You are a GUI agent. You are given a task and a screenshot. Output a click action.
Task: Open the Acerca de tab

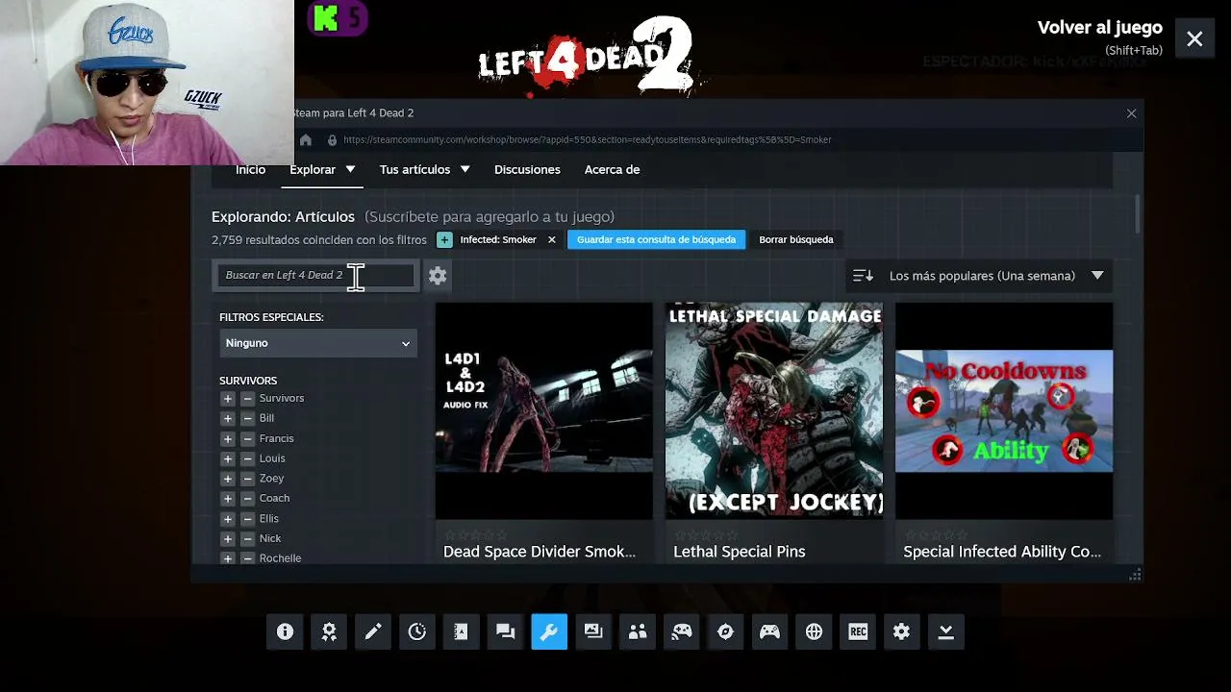click(612, 170)
